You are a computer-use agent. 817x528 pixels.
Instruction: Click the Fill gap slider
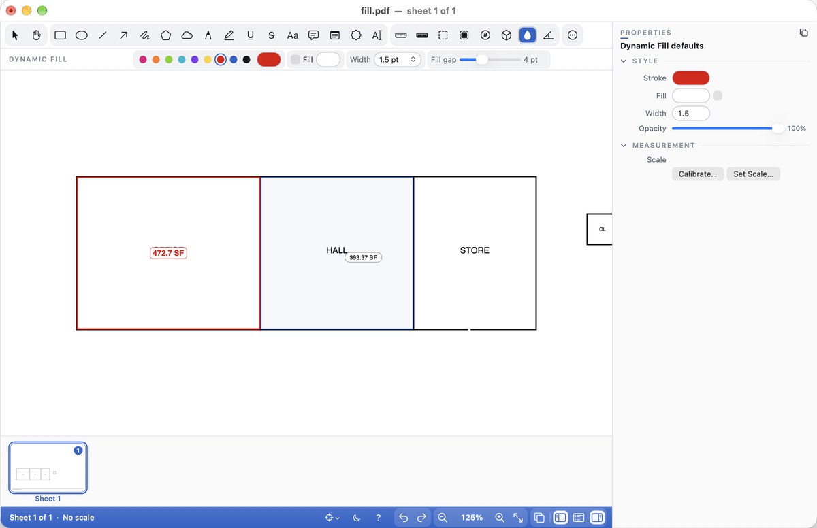pos(490,60)
